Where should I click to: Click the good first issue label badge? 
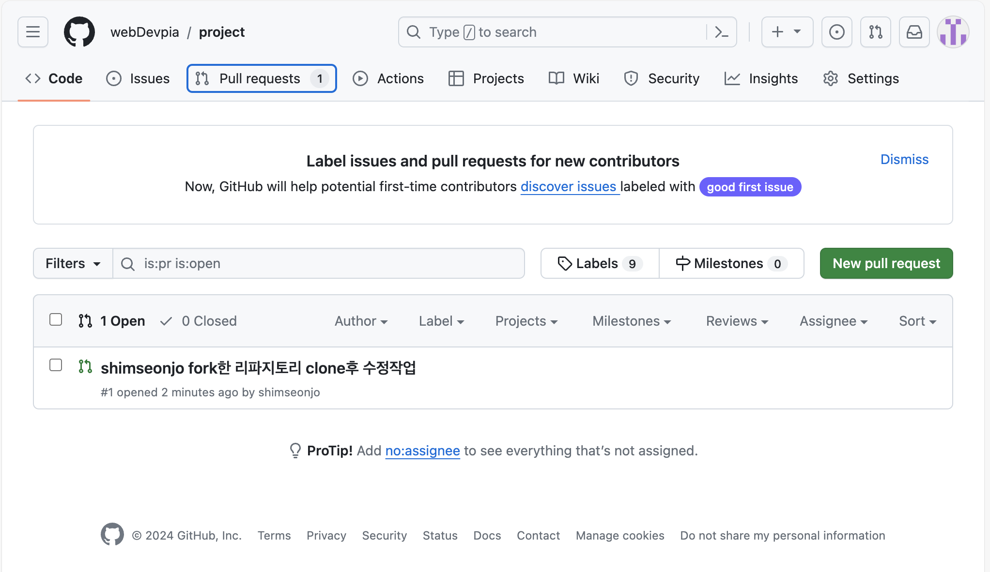coord(750,187)
